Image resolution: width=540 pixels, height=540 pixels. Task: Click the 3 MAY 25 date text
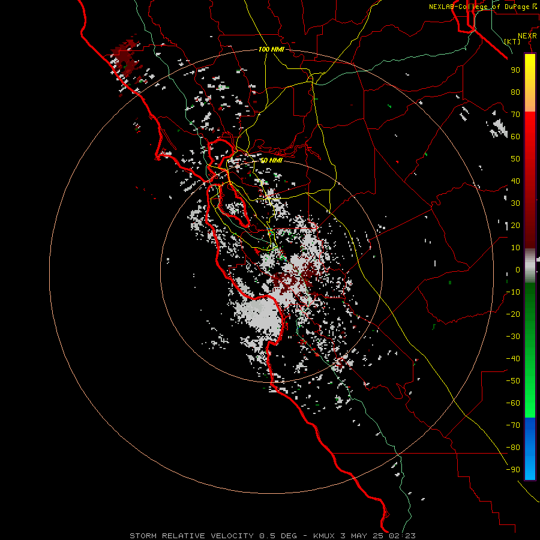coord(362,536)
